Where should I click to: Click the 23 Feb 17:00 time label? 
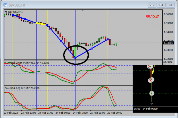pyautogui.click(x=28, y=113)
